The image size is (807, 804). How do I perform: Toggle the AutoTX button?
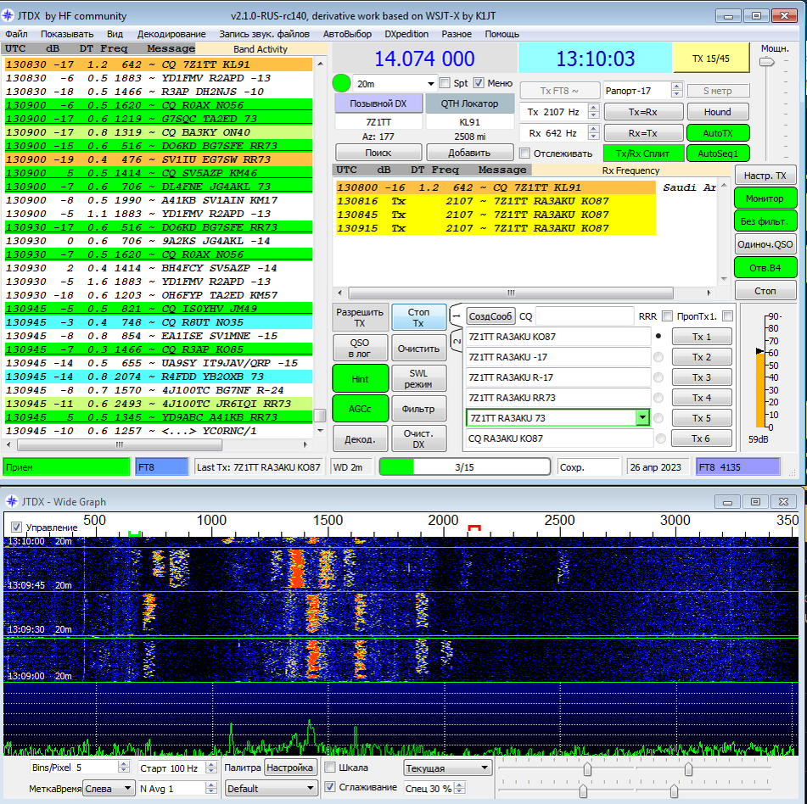coord(717,132)
